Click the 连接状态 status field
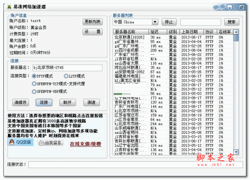The width and height of the screenshot is (250, 180). point(135,165)
